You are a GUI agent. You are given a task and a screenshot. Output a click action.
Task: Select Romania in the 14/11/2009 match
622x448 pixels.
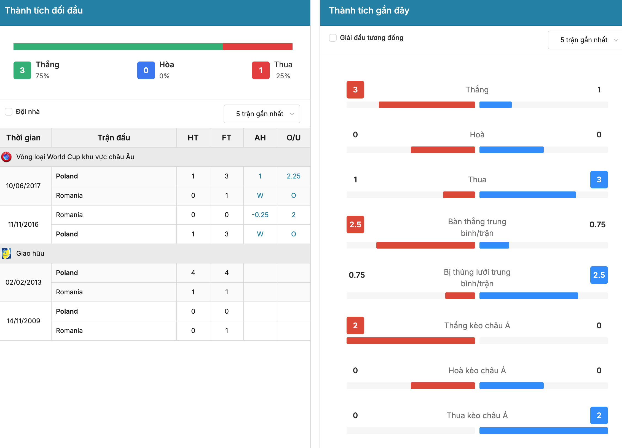pyautogui.click(x=69, y=330)
